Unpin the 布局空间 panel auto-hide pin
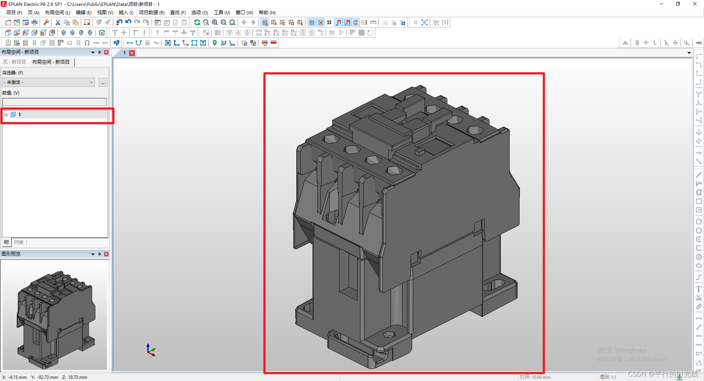This screenshot has height=381, width=704. pyautogui.click(x=99, y=52)
